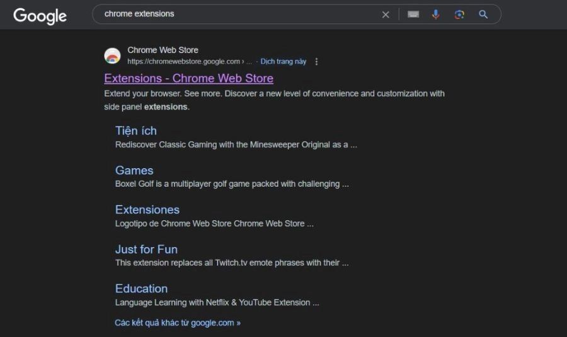Screen dimensions: 567x337
Task: Open the Tiện ích sitelink
Action: (x=136, y=131)
